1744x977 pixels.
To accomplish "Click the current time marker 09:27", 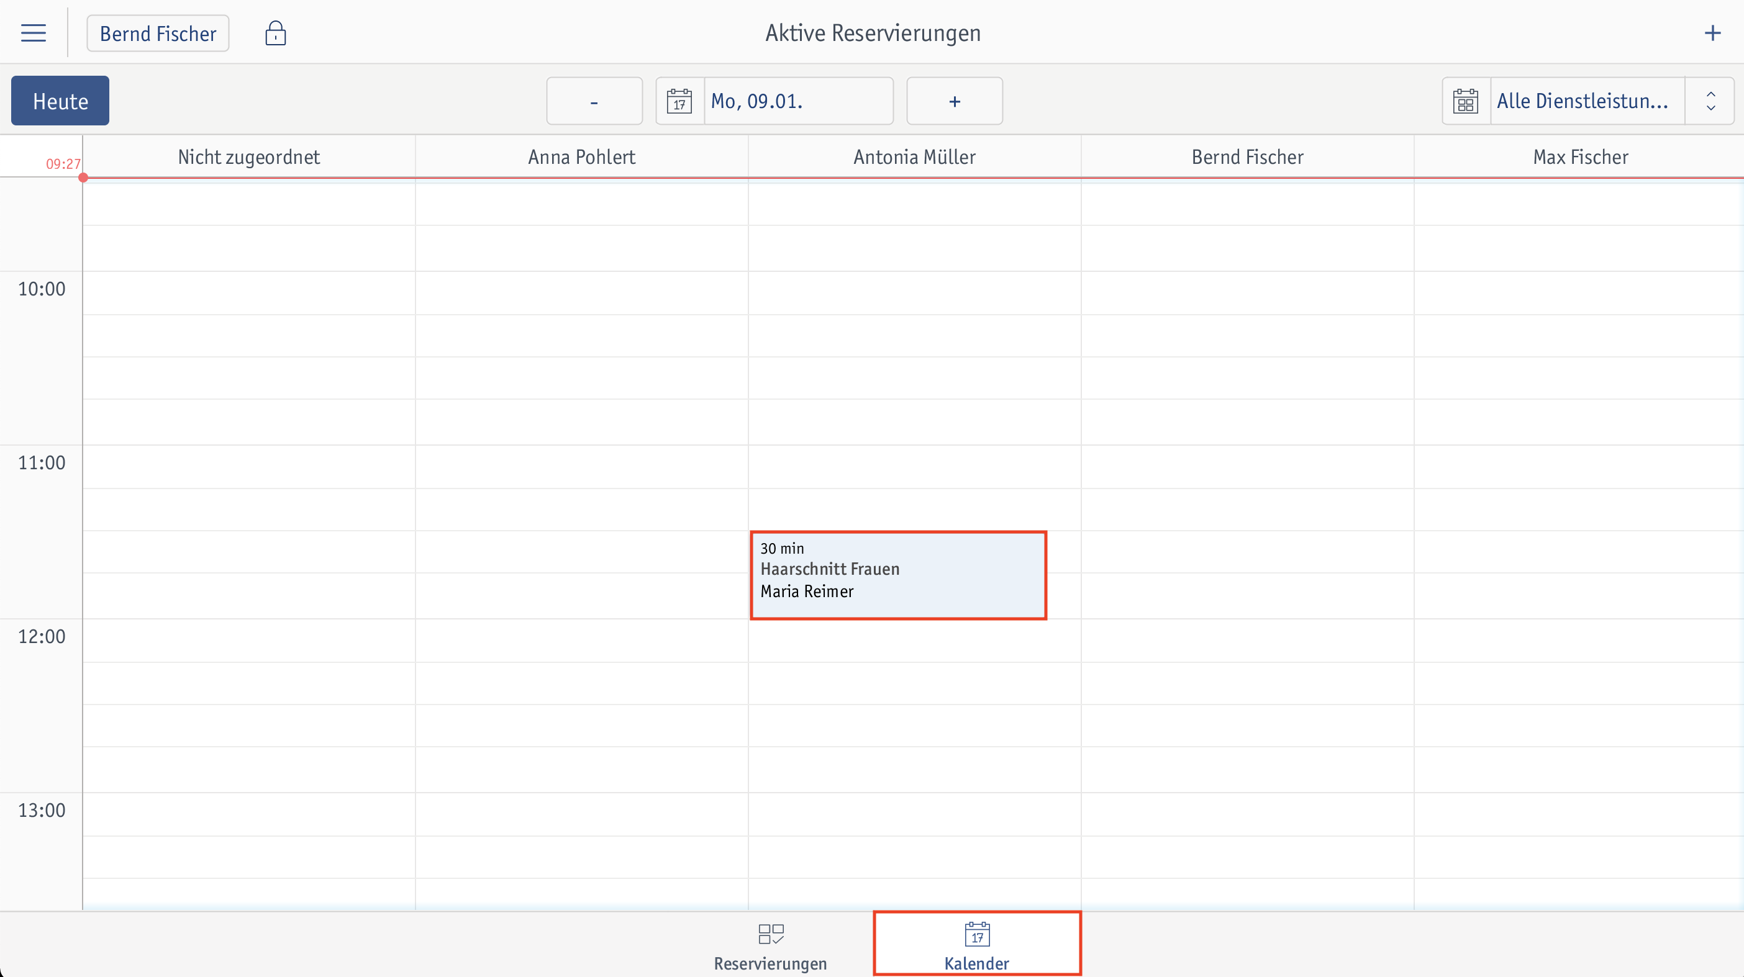I will (x=63, y=164).
